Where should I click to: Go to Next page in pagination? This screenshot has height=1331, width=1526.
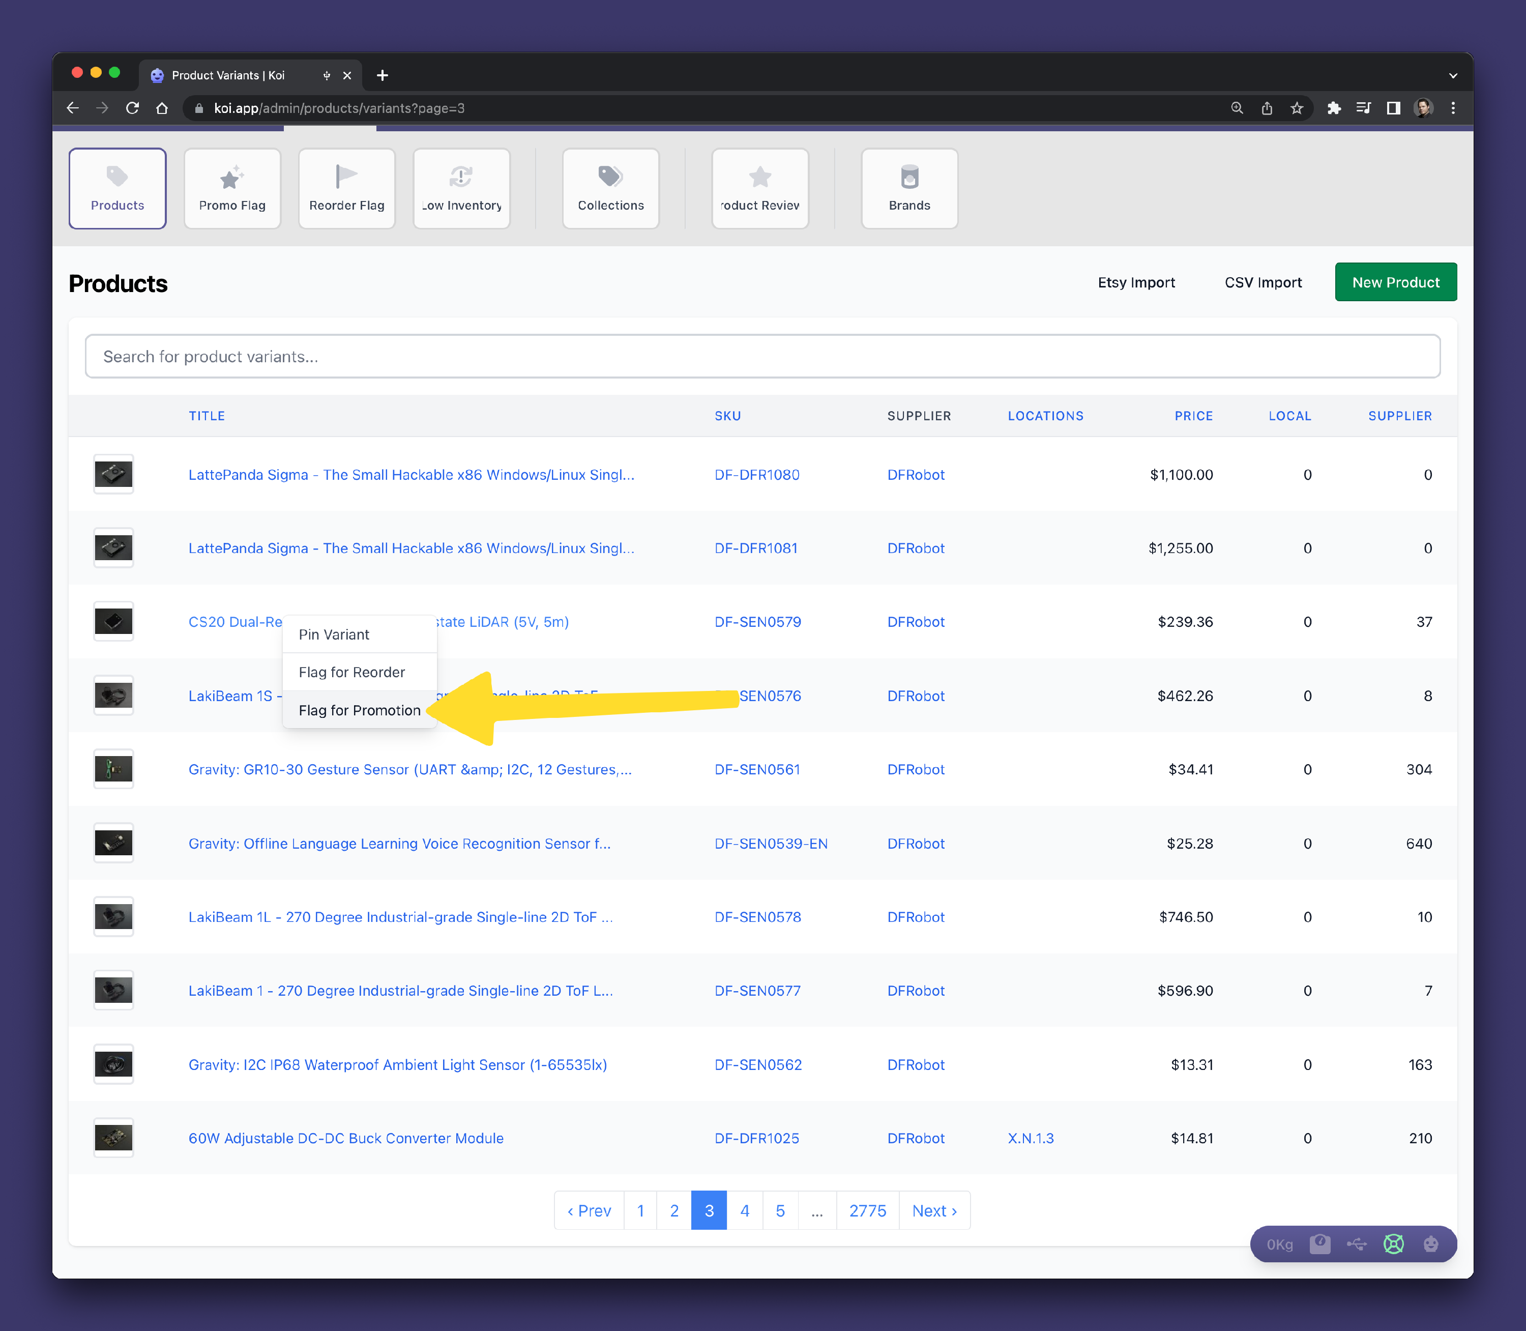pos(933,1211)
